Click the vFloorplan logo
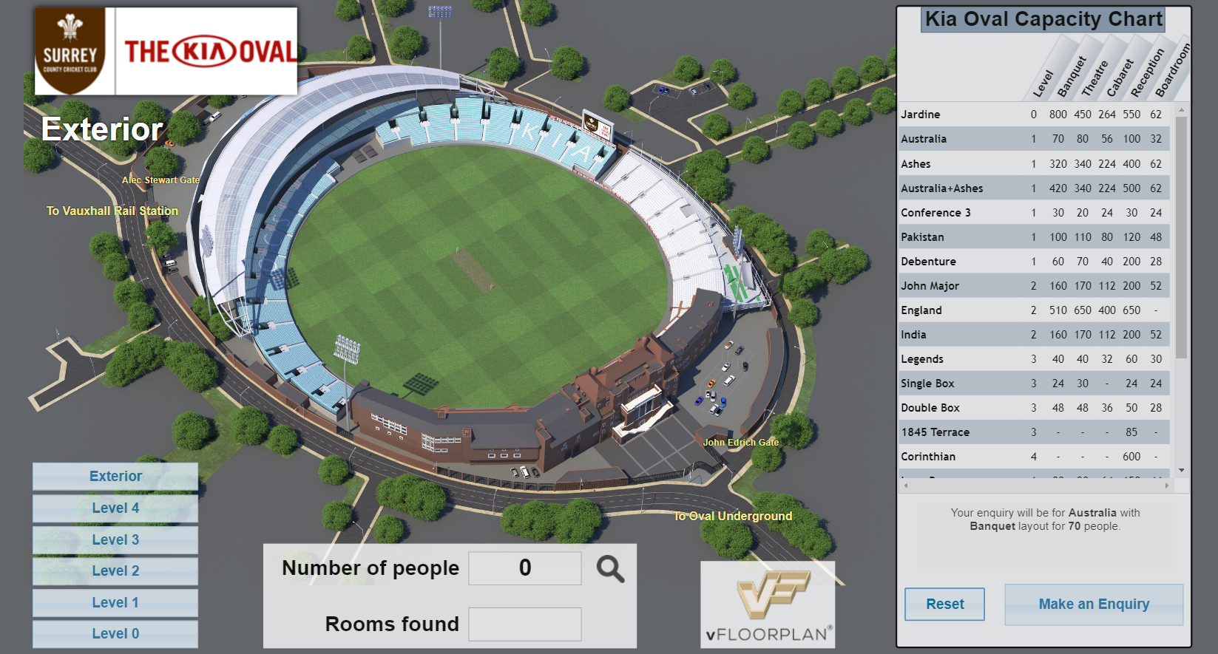1218x654 pixels. [x=768, y=604]
